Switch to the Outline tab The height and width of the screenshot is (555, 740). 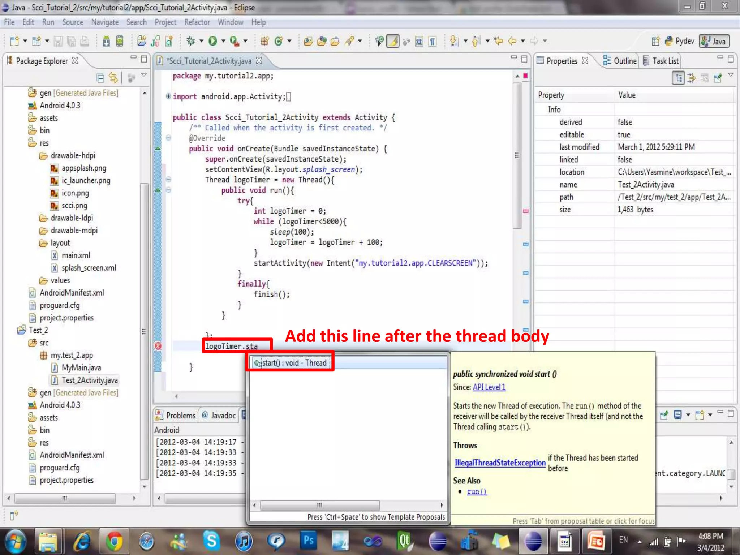coord(620,61)
